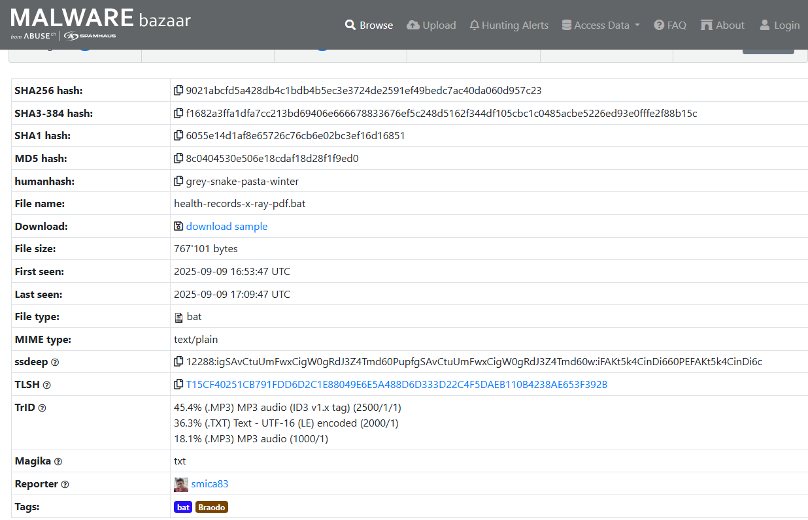Copy the humanhash string

pos(178,182)
